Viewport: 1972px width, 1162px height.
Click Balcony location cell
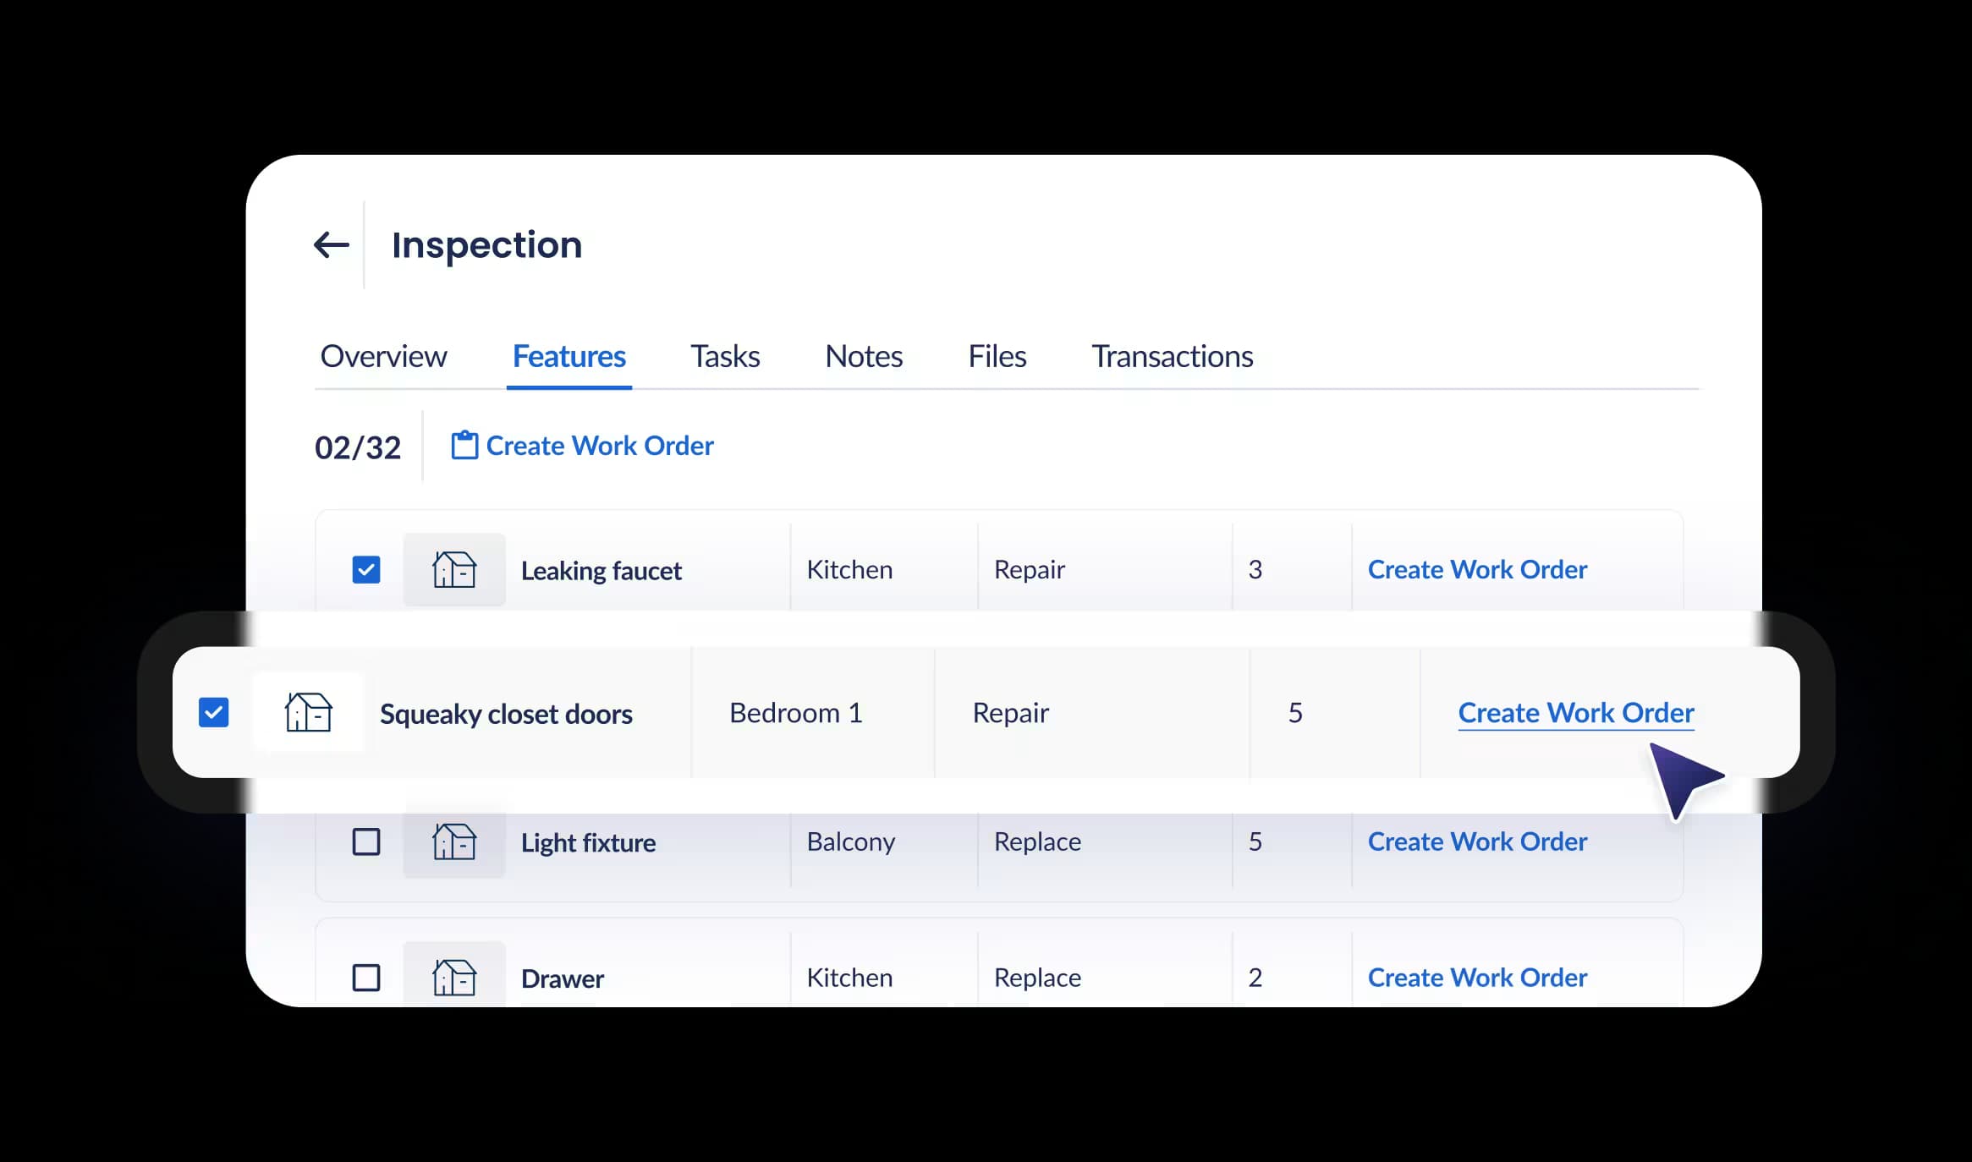(x=850, y=842)
